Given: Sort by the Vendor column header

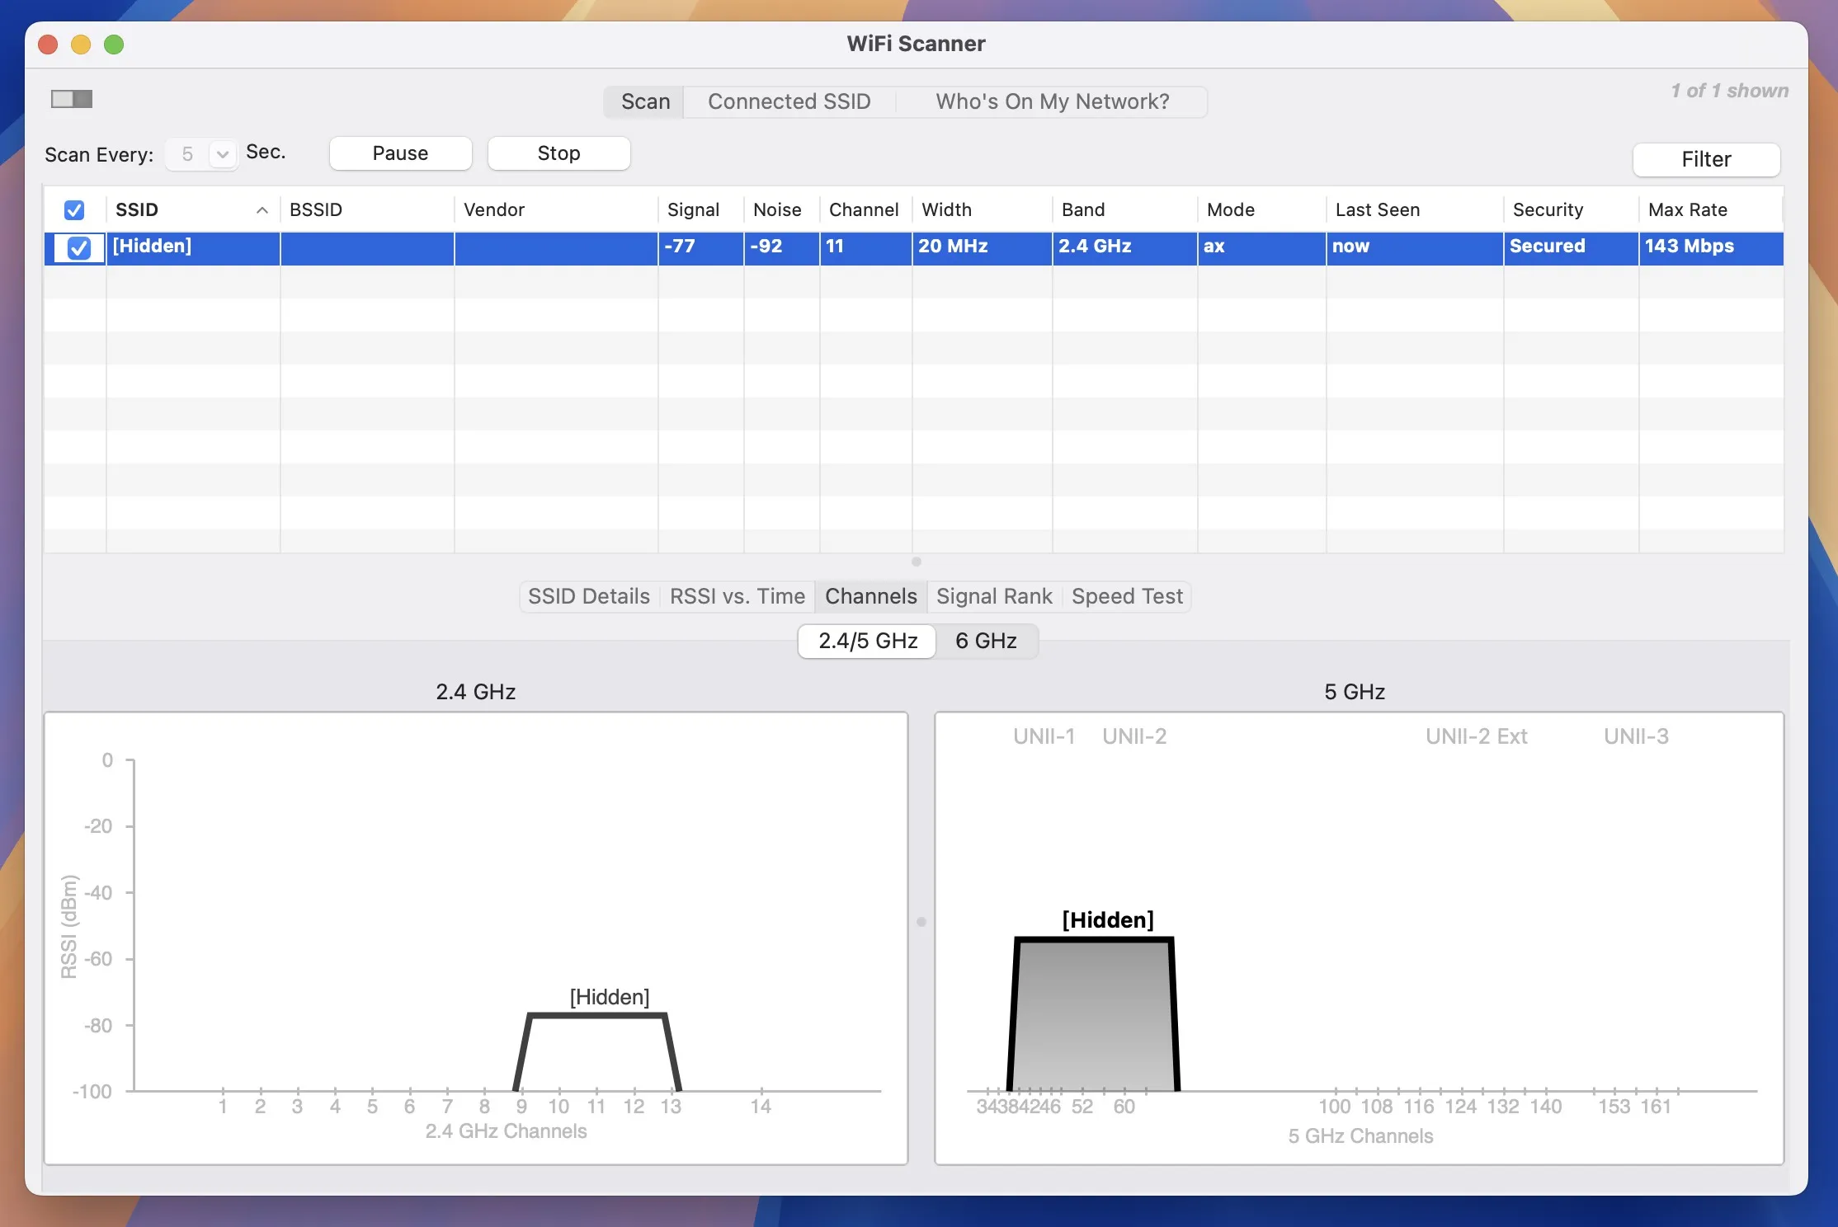Looking at the screenshot, I should pos(556,210).
